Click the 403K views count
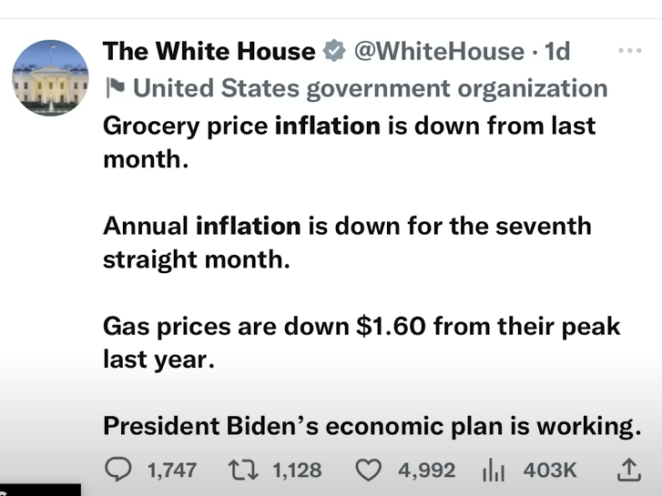This screenshot has width=662, height=496. pos(549,470)
